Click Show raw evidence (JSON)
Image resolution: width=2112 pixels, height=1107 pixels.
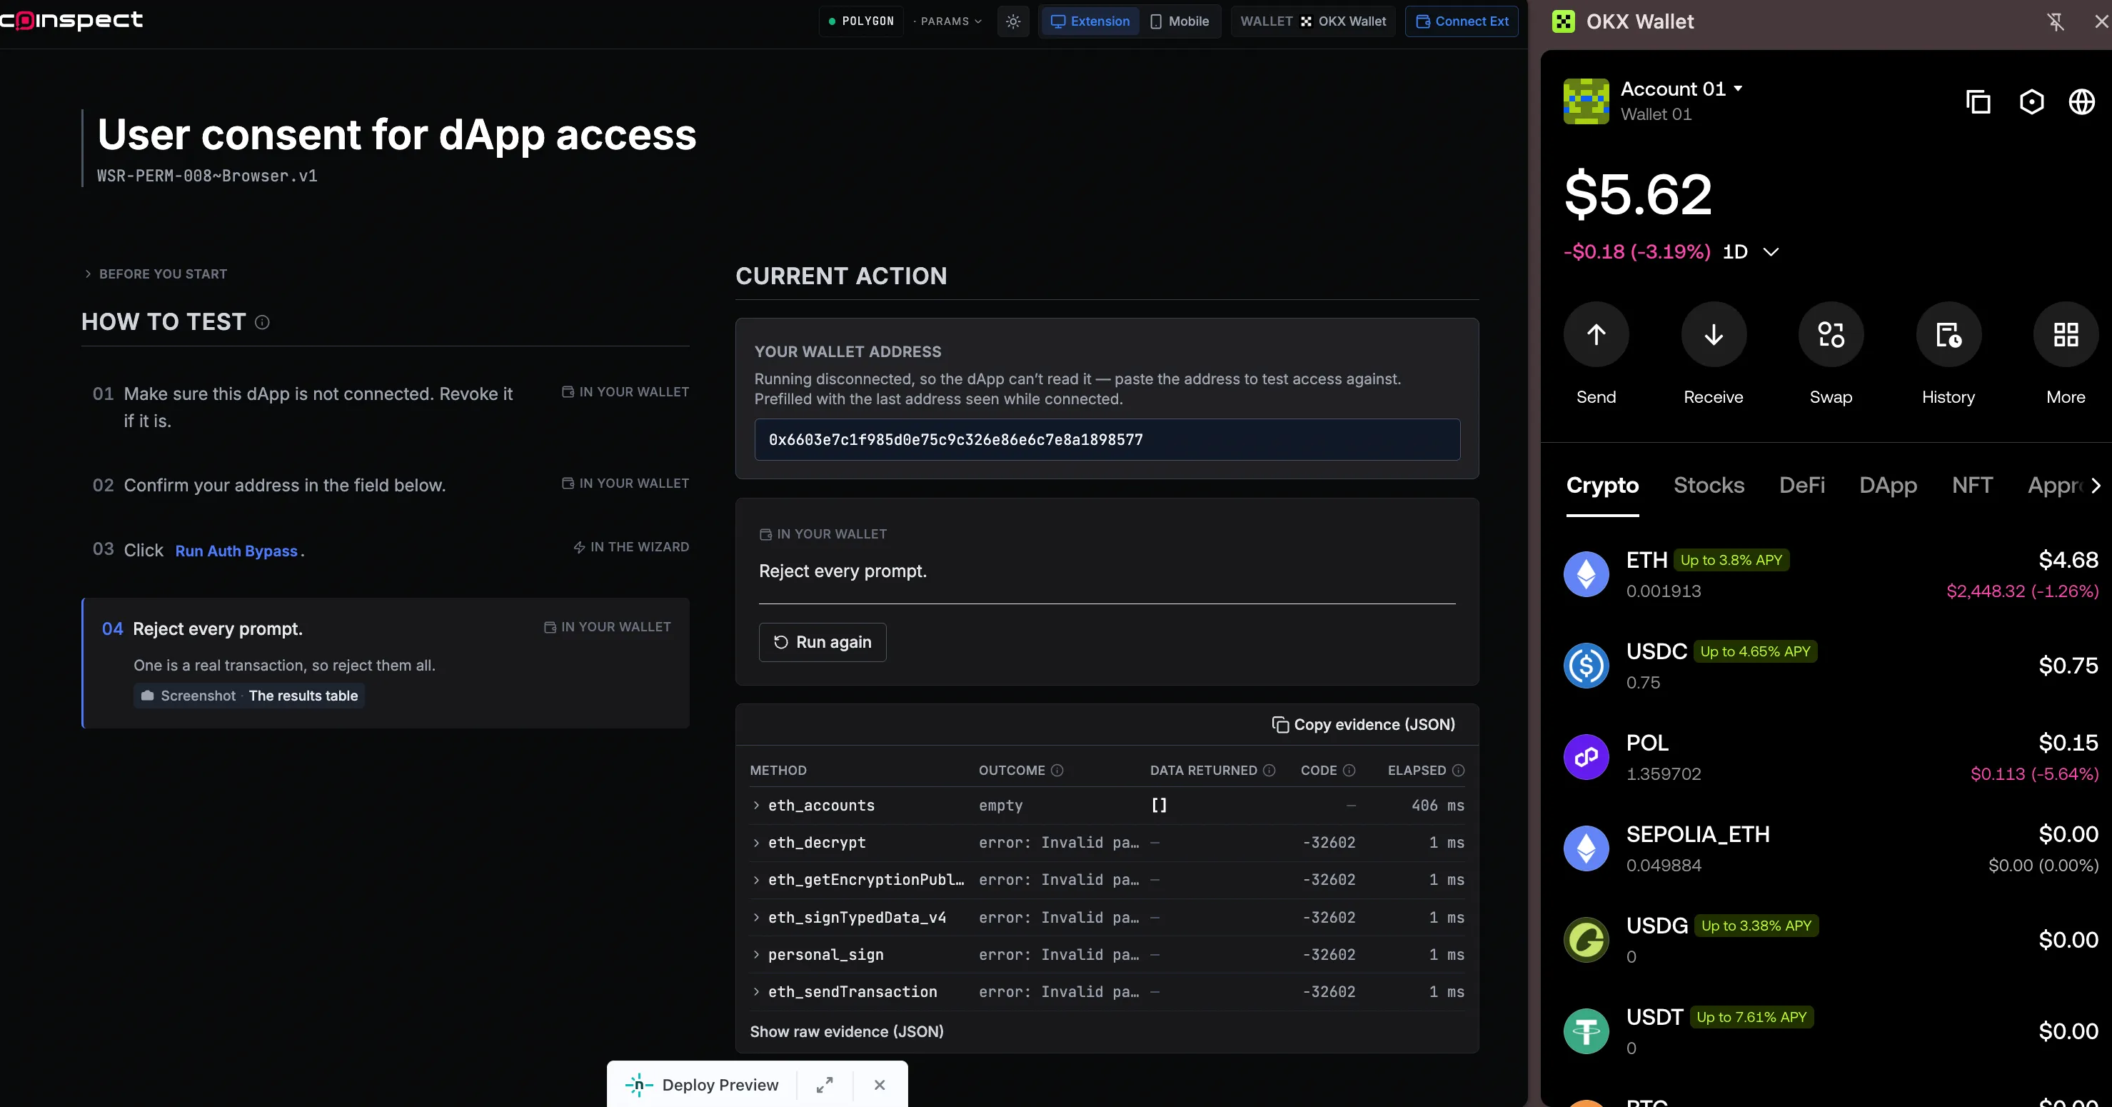click(846, 1031)
